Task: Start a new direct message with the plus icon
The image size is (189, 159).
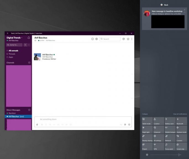Action: click(x=29, y=110)
